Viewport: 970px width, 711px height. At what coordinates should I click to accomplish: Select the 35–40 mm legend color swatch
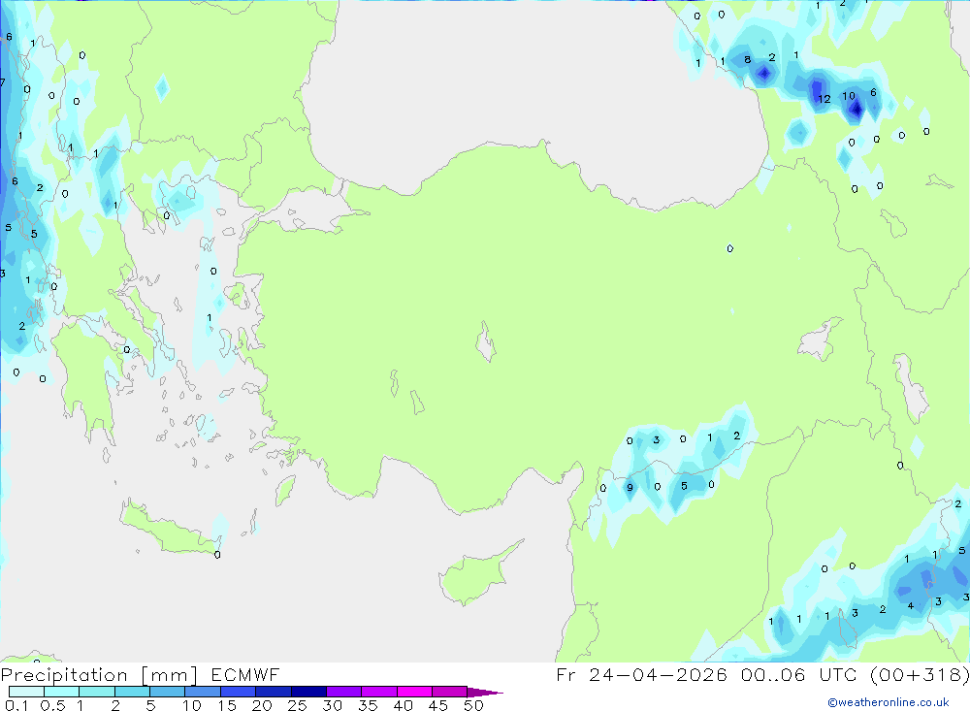[378, 692]
